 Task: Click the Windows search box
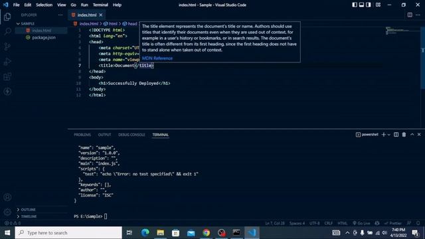click(x=68, y=233)
